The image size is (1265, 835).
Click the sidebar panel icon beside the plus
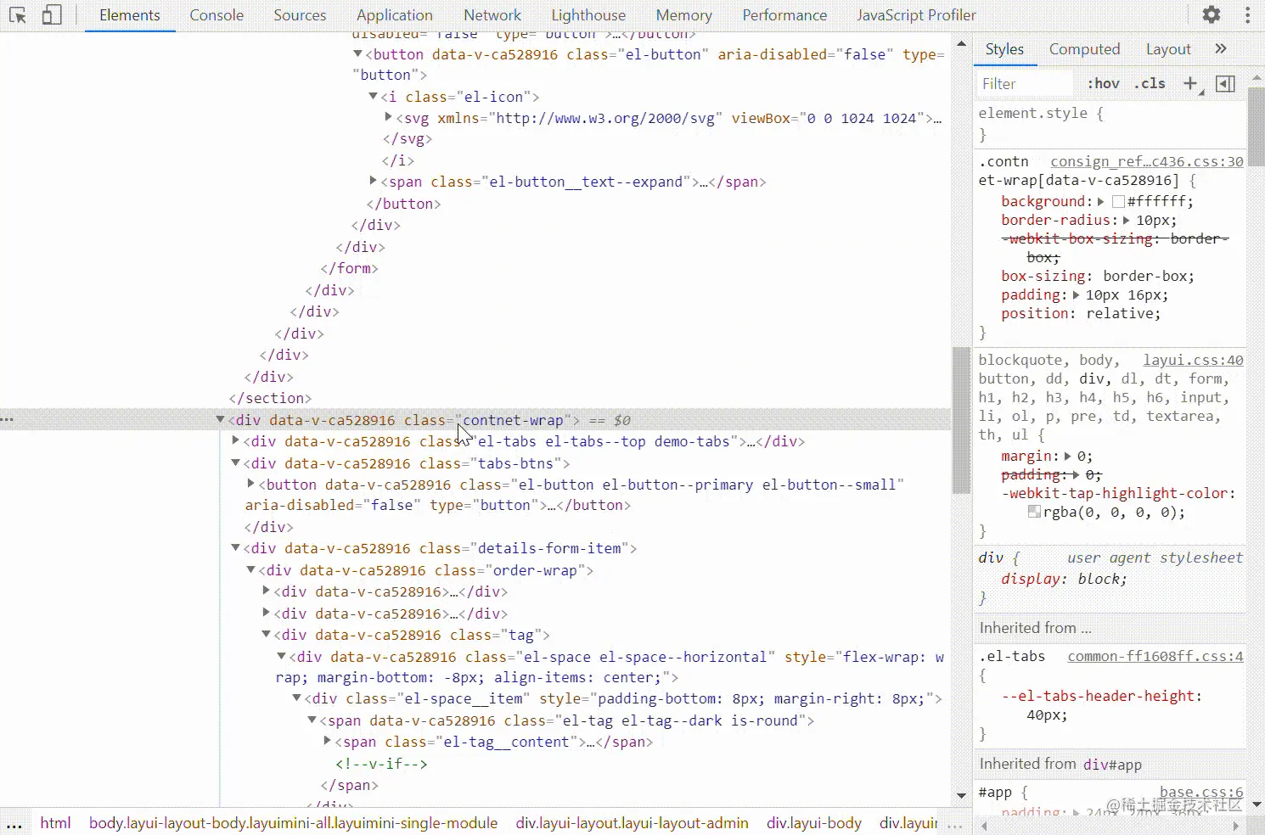[x=1225, y=83]
